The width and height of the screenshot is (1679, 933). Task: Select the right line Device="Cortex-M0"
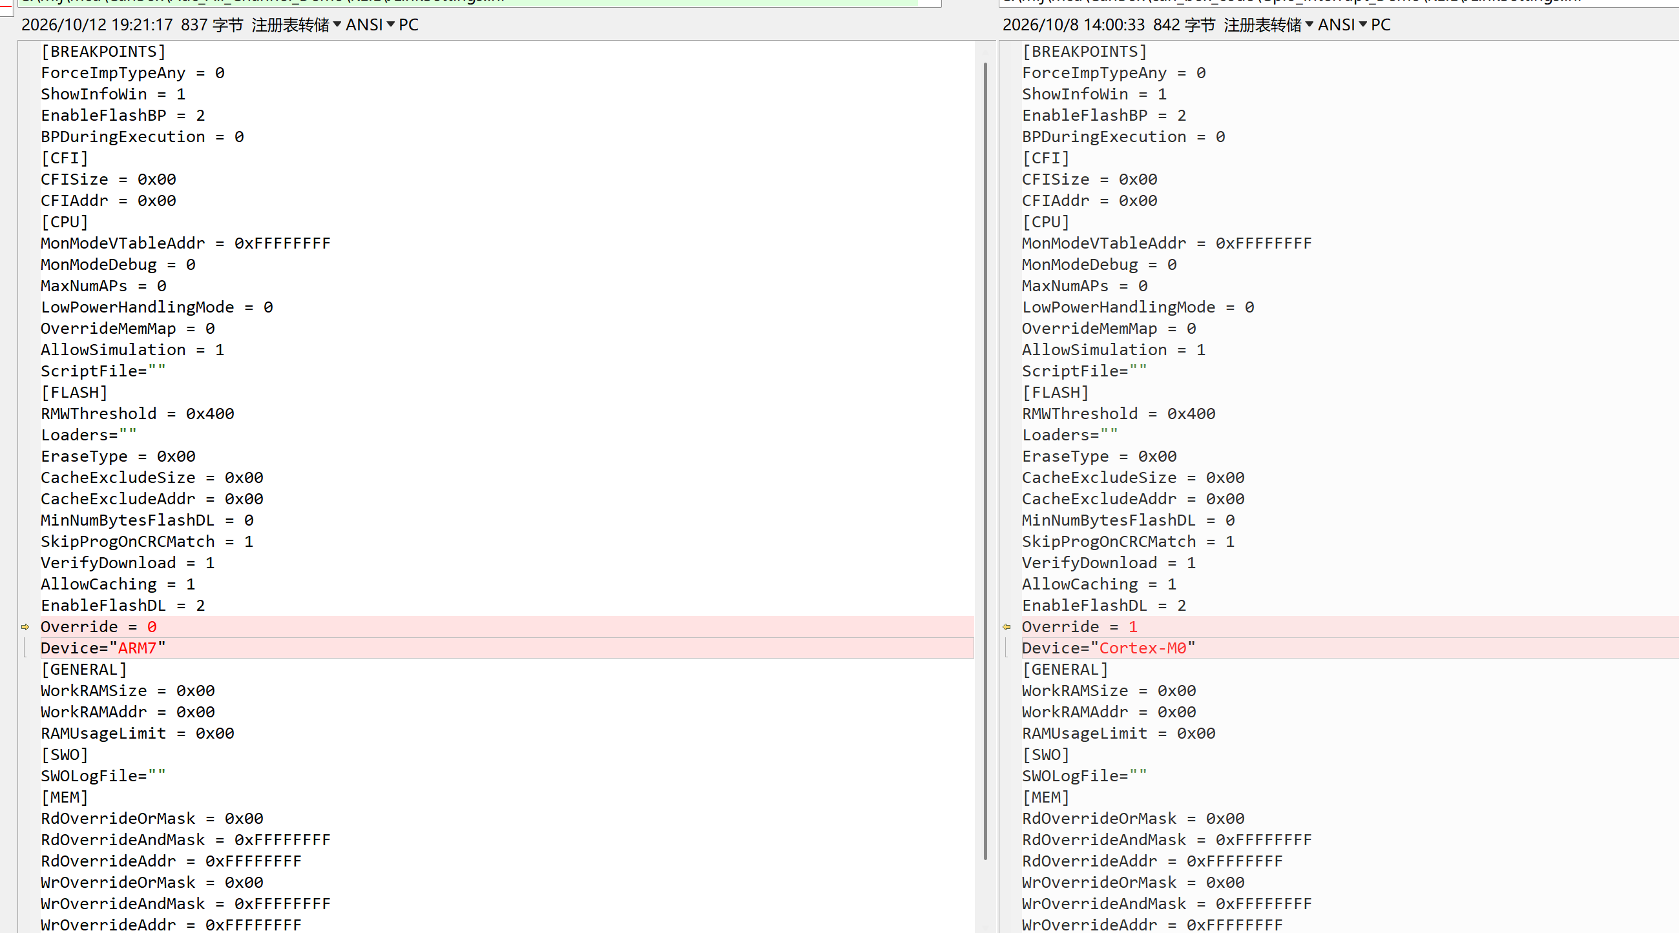pyautogui.click(x=1350, y=648)
